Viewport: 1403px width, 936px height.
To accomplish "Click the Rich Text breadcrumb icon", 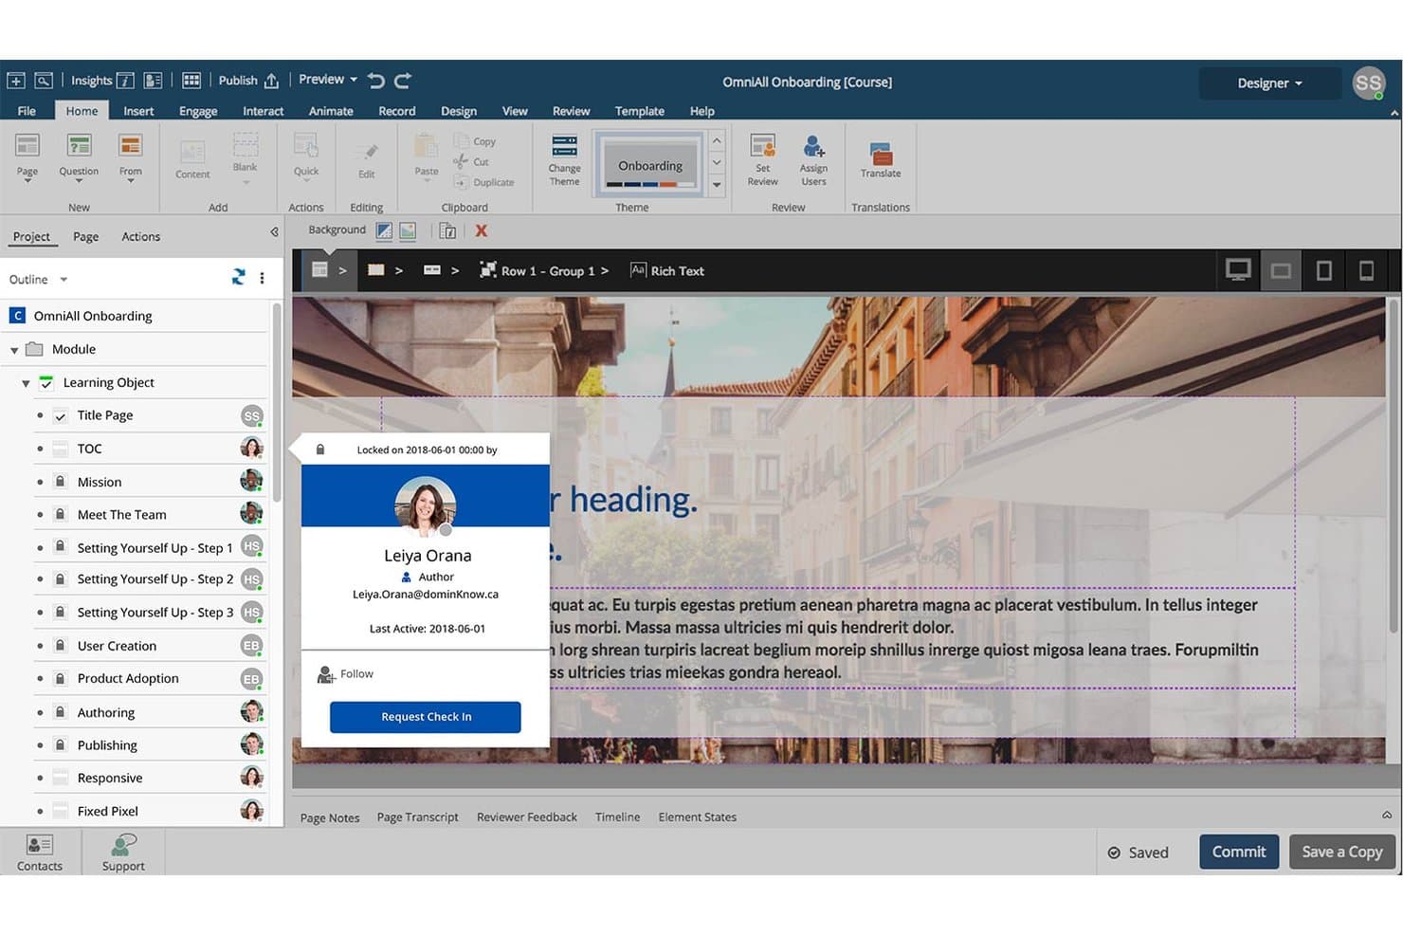I will 638,270.
